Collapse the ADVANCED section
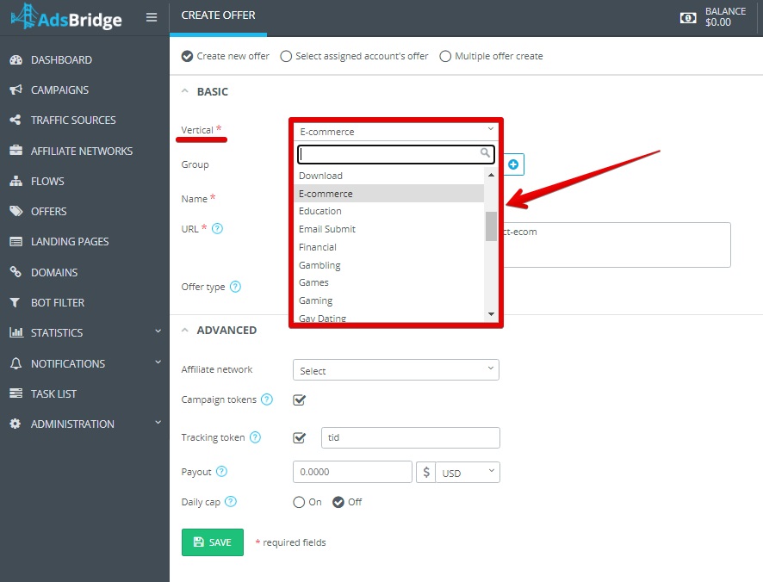Screen dimensions: 763x582 (185, 330)
